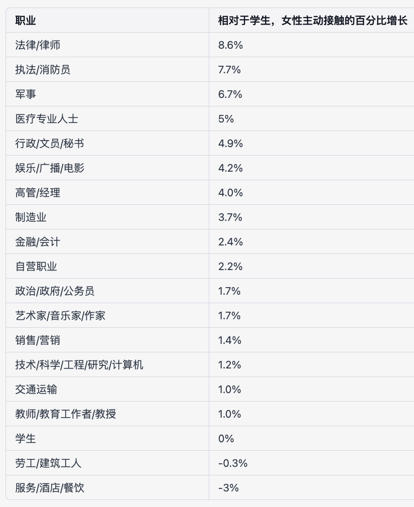Click the 相对于学生，女性主动接触的百分比增长 header

tap(313, 21)
